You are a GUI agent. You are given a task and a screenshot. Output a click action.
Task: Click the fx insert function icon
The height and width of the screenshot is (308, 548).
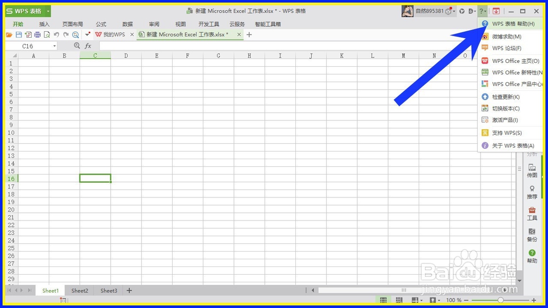(x=88, y=46)
